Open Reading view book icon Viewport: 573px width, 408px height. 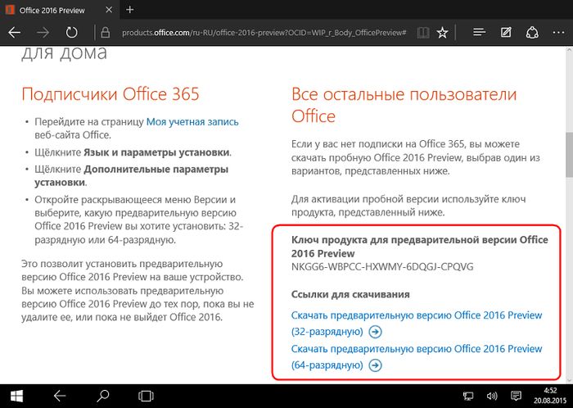[x=422, y=34]
